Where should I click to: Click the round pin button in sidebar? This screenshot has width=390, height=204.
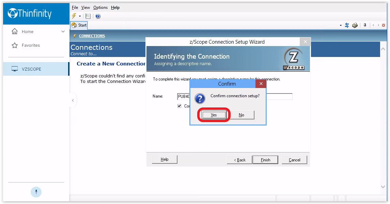click(36, 192)
